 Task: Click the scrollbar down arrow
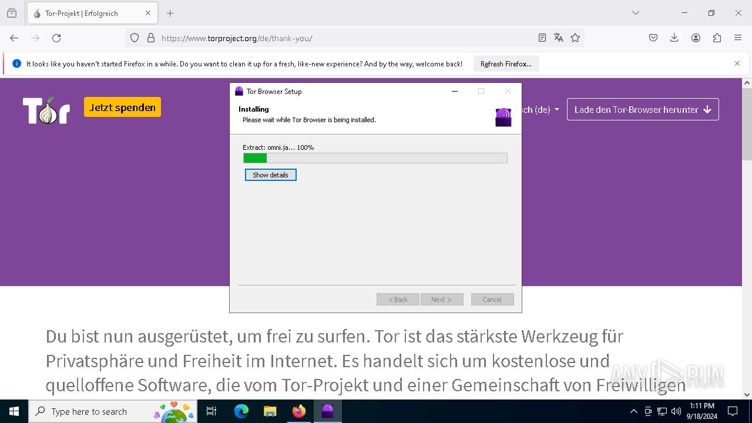click(x=747, y=395)
